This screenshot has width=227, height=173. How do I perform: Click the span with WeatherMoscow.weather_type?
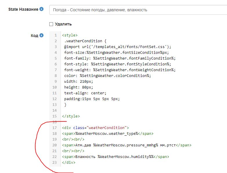pos(107,134)
